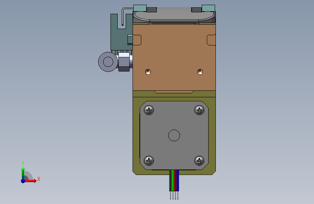Screen dimensions: 314x204
Task: Select the black motor wire
Action: pyautogui.click(x=171, y=180)
